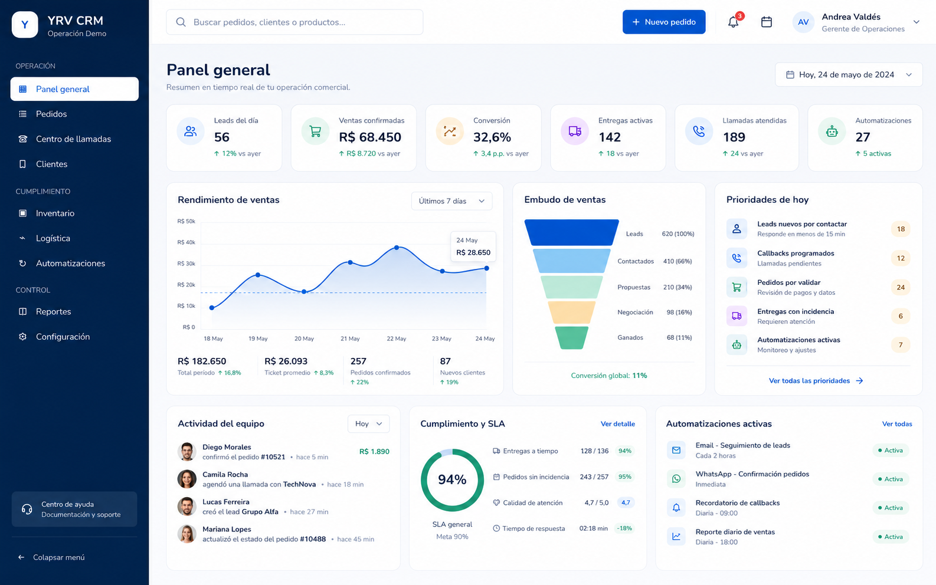Collapse the sidebar with Colapsar menú
Image resolution: width=936 pixels, height=585 pixels.
click(51, 557)
